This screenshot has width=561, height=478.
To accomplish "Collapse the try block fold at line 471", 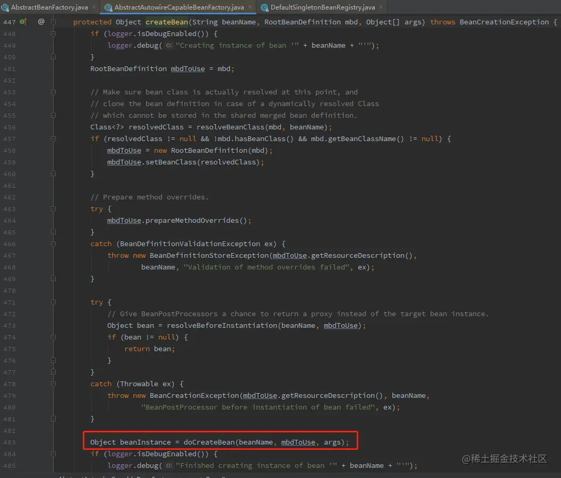I will (53, 302).
